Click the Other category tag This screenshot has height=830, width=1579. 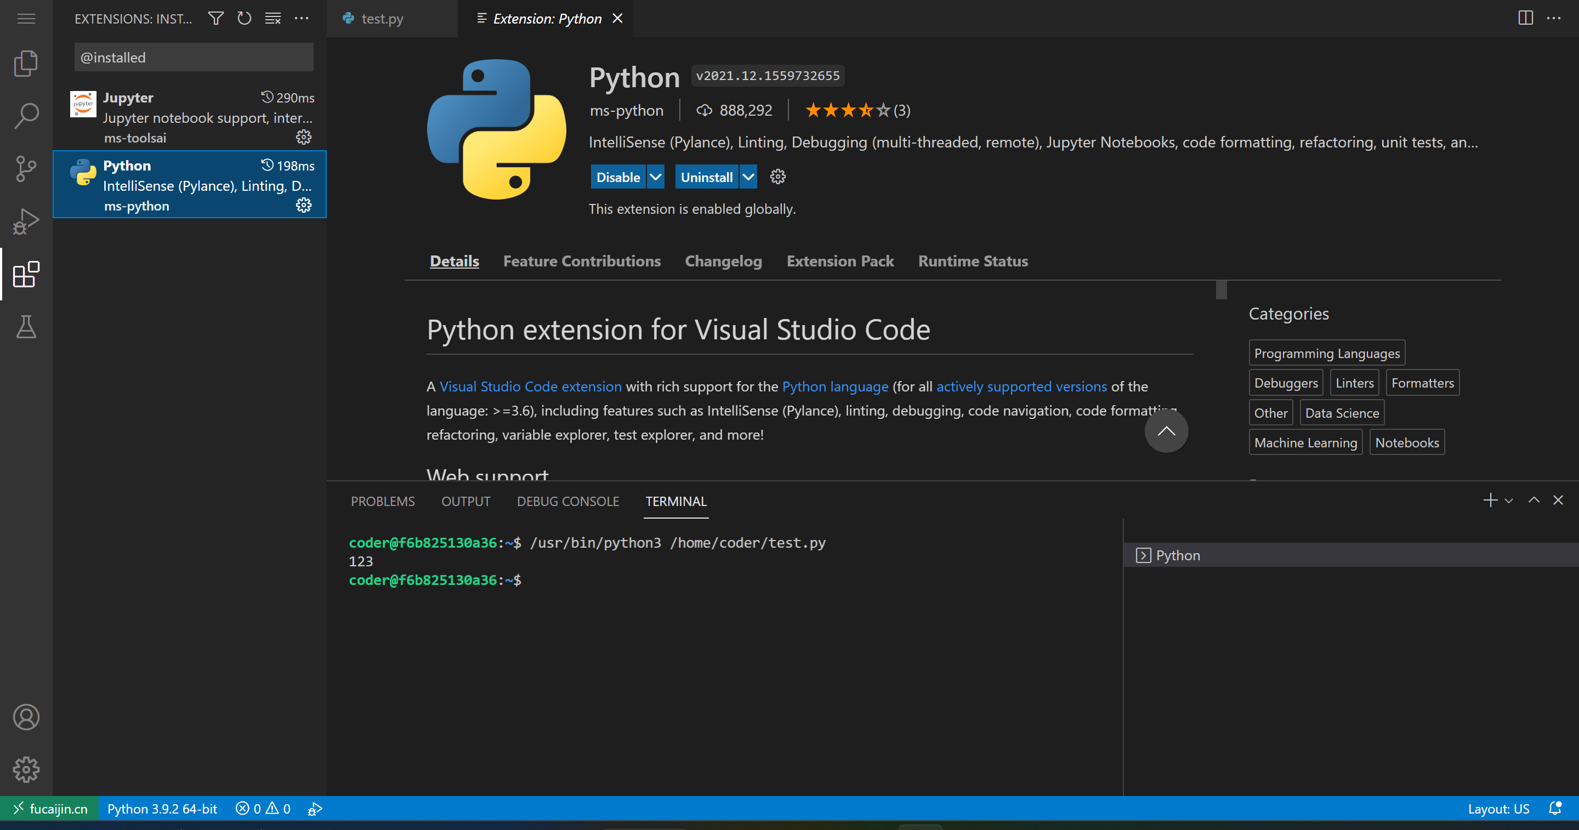point(1270,413)
